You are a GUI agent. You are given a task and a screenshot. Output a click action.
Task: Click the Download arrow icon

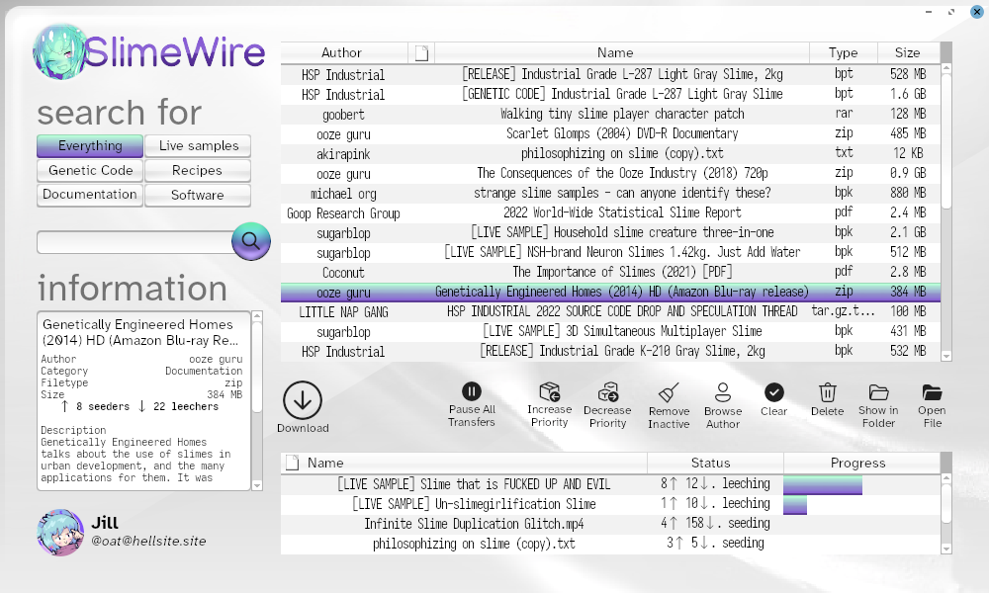click(303, 400)
